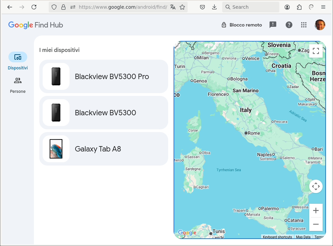Zoom out on the map

[x=316, y=224]
